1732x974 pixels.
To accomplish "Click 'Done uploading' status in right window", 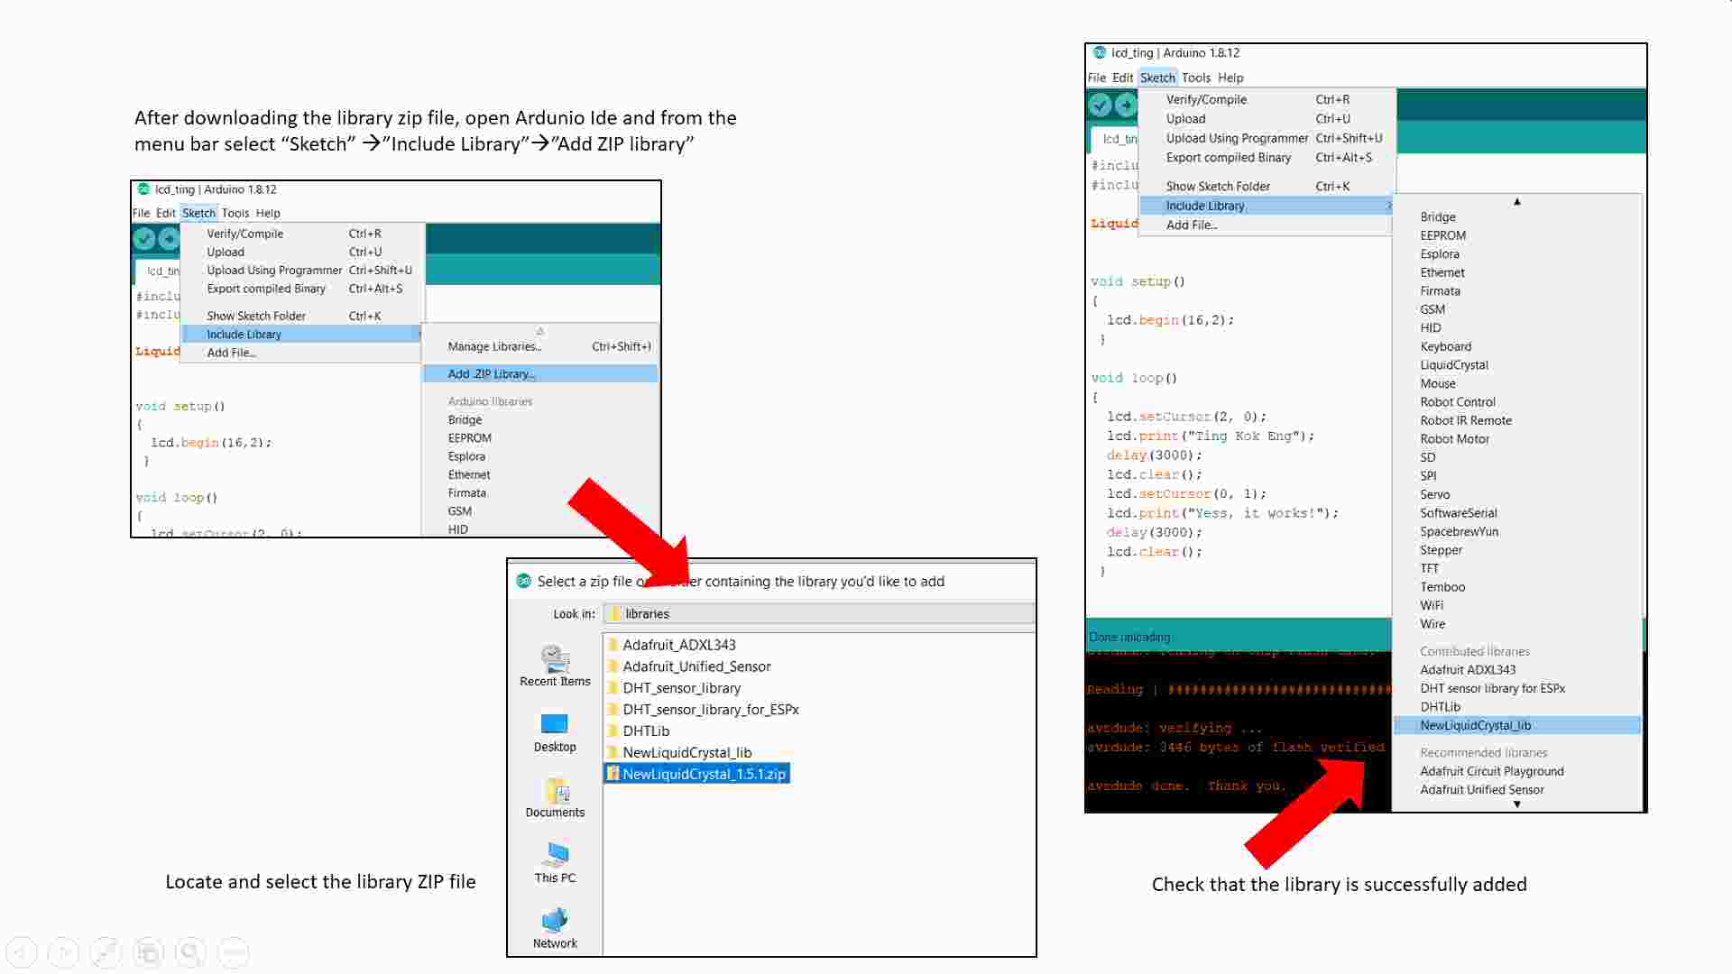I will pos(1129,637).
